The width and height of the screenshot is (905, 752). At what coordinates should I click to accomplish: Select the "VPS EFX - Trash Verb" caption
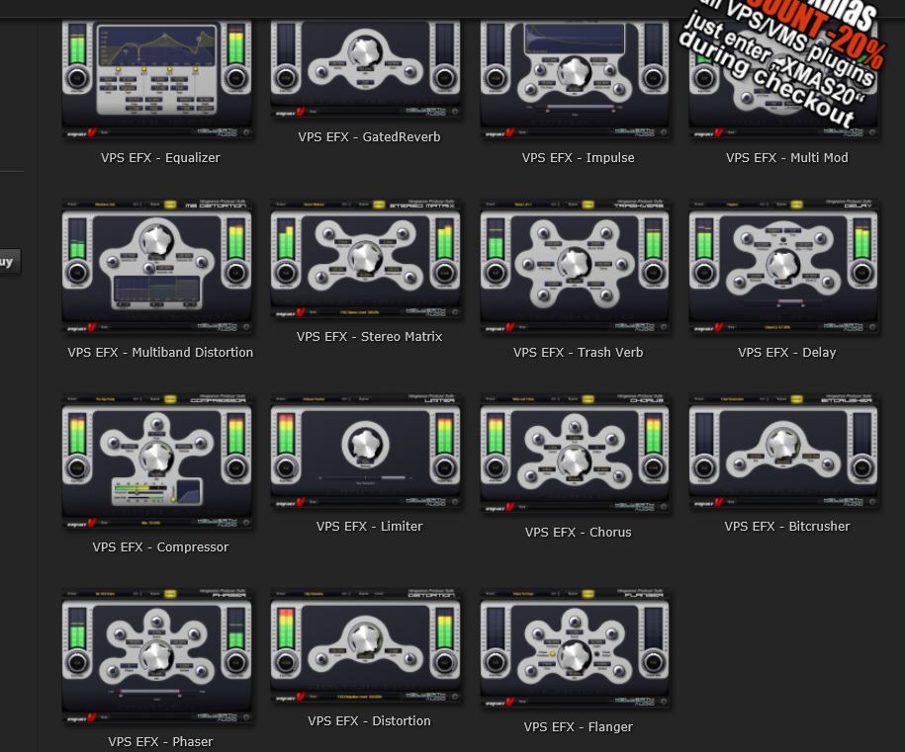[579, 352]
